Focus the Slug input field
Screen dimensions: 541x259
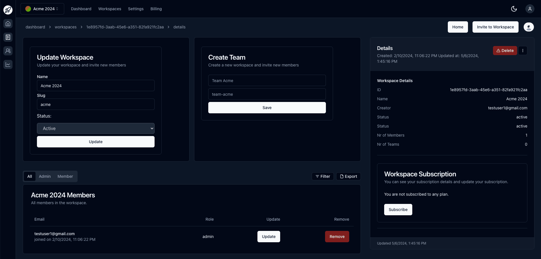96,104
